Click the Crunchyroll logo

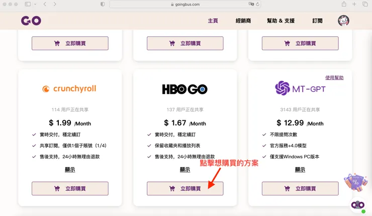pyautogui.click(x=69, y=89)
